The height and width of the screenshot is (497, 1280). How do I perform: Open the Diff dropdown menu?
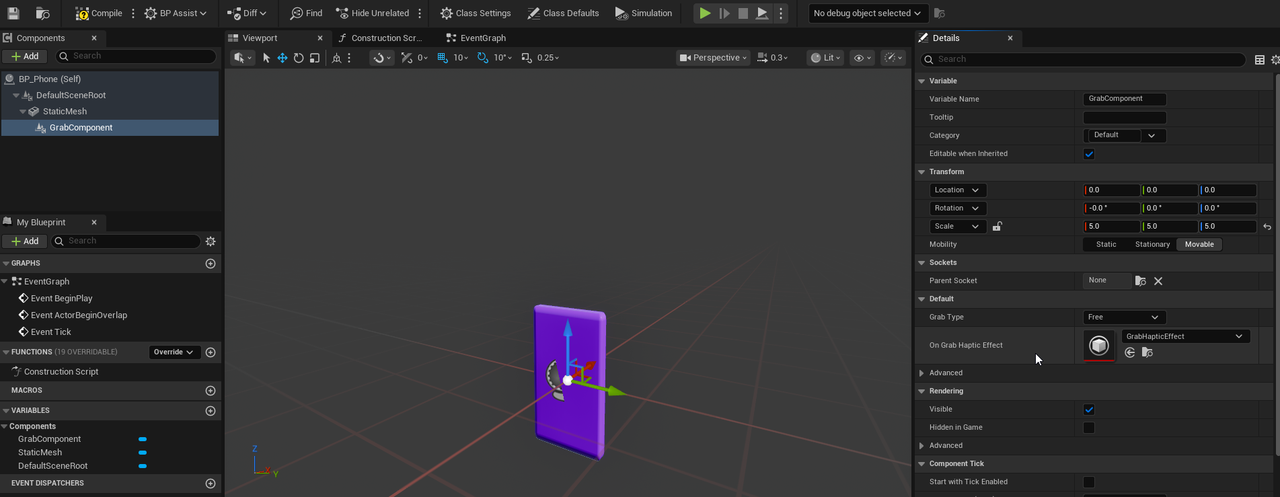point(247,13)
